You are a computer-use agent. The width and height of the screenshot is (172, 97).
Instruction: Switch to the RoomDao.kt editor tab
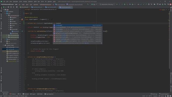25,7
